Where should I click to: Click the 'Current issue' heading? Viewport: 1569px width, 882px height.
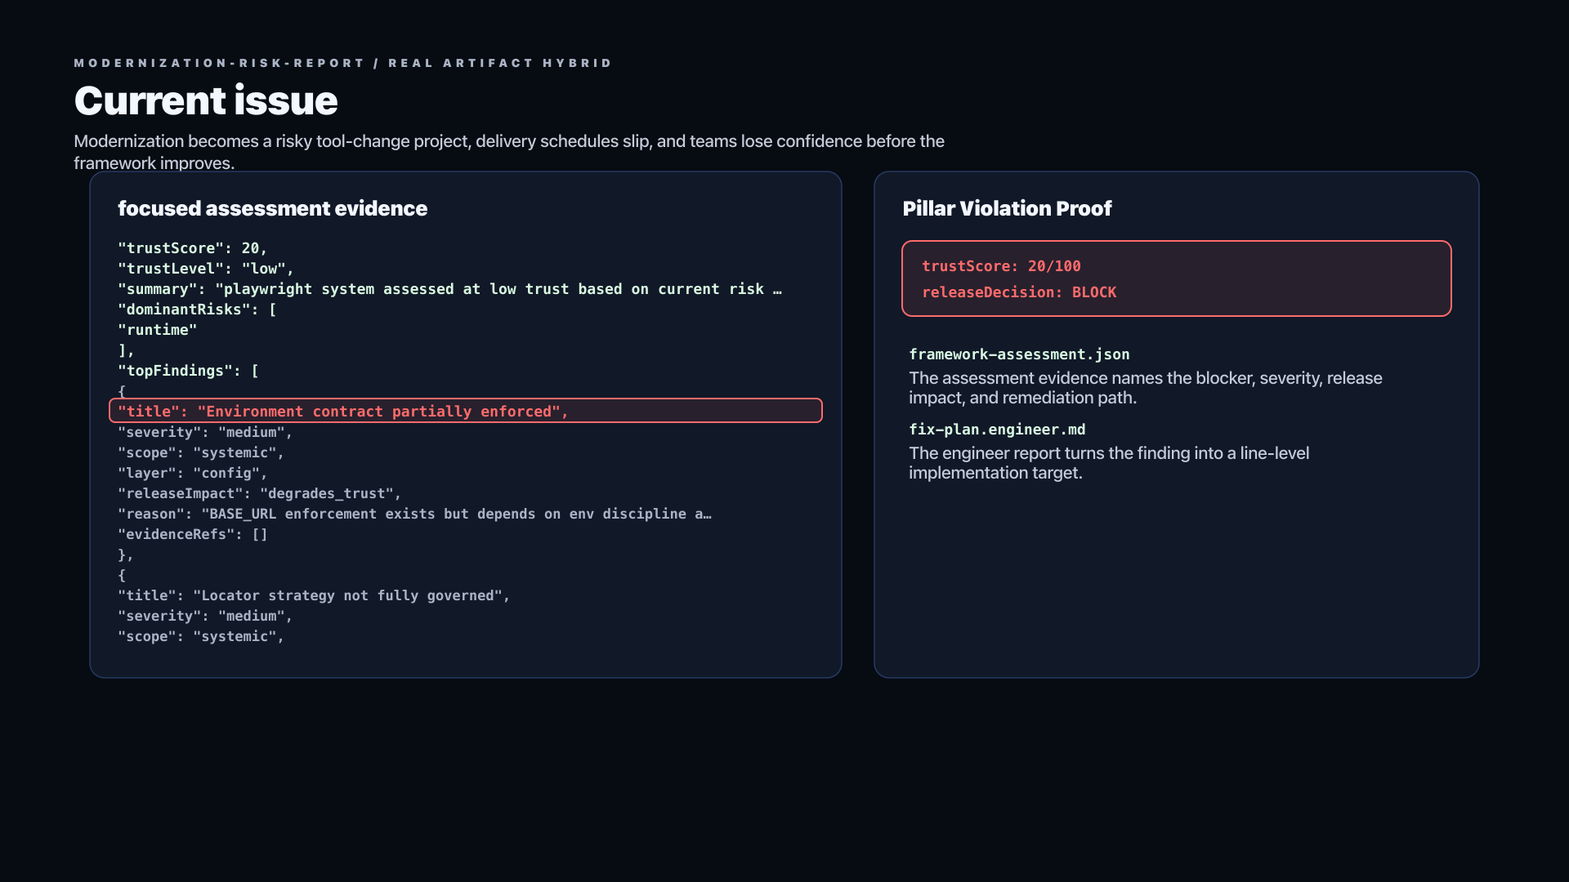click(x=205, y=100)
